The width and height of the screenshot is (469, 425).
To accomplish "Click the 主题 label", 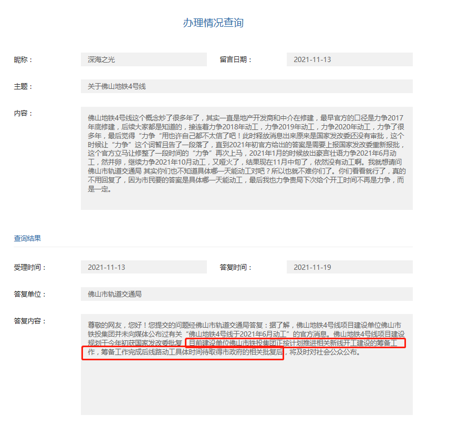I will click(x=23, y=86).
